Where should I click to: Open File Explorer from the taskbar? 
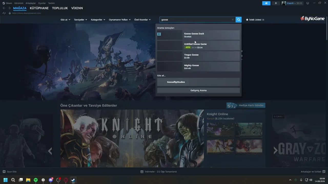pos(28,180)
